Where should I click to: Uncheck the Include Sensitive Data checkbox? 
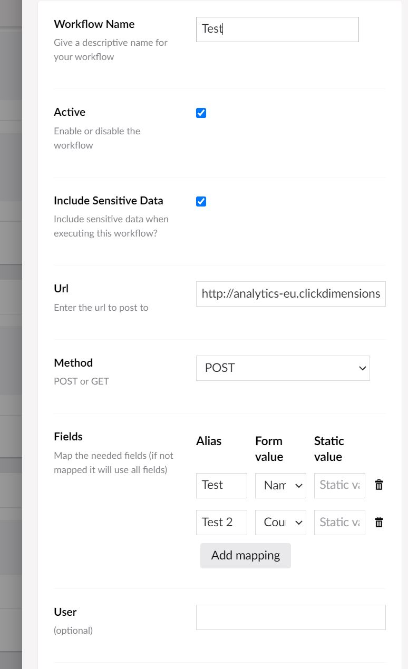pos(201,201)
